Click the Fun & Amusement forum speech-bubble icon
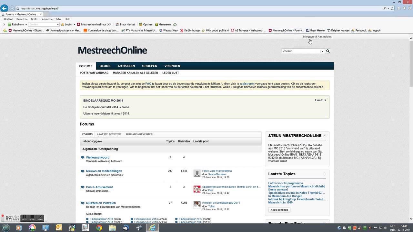 pos(83,187)
